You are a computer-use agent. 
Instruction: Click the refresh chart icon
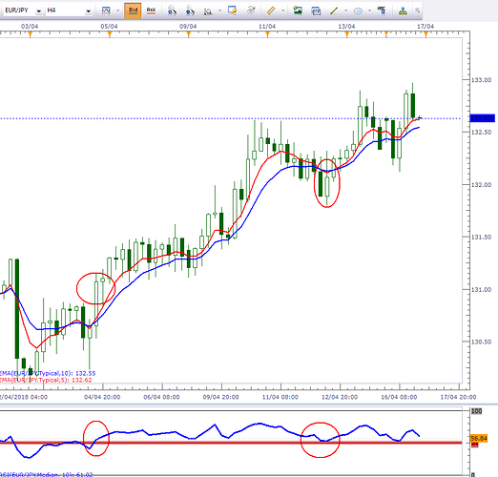point(251,10)
